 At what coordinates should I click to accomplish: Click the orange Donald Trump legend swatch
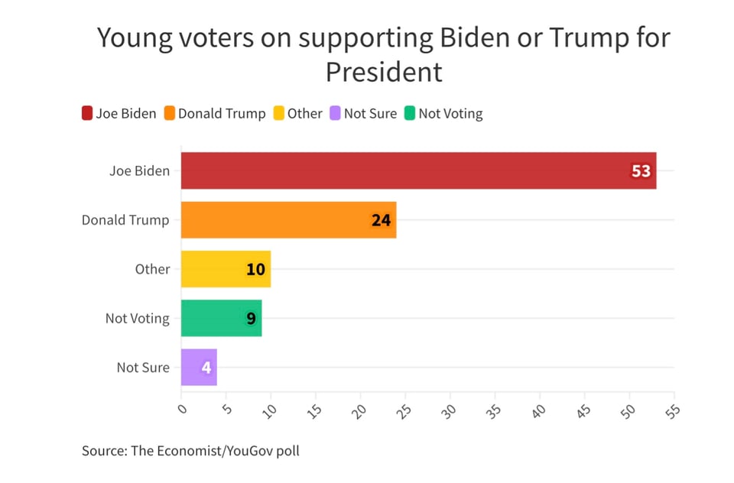click(x=169, y=114)
